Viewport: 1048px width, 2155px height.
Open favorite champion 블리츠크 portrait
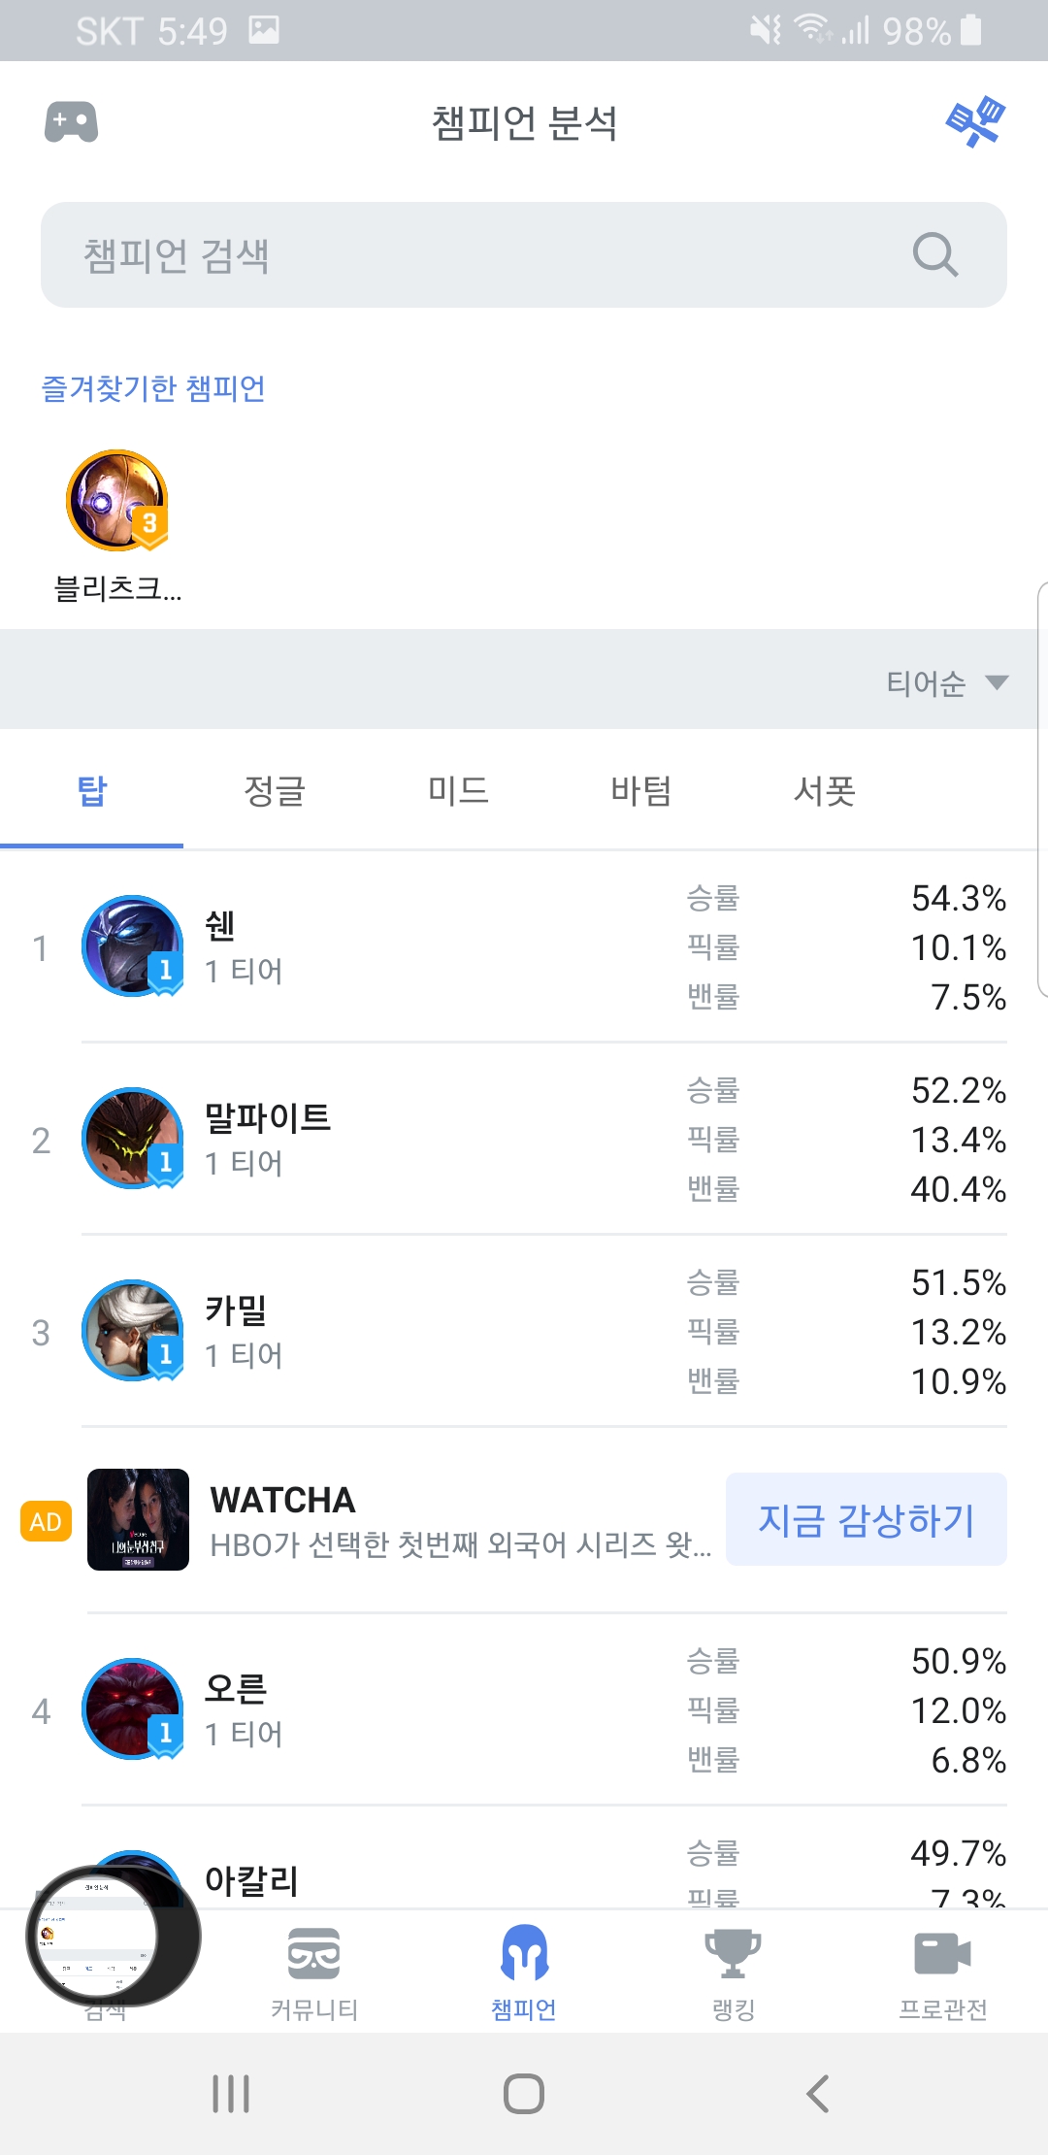pos(117,500)
